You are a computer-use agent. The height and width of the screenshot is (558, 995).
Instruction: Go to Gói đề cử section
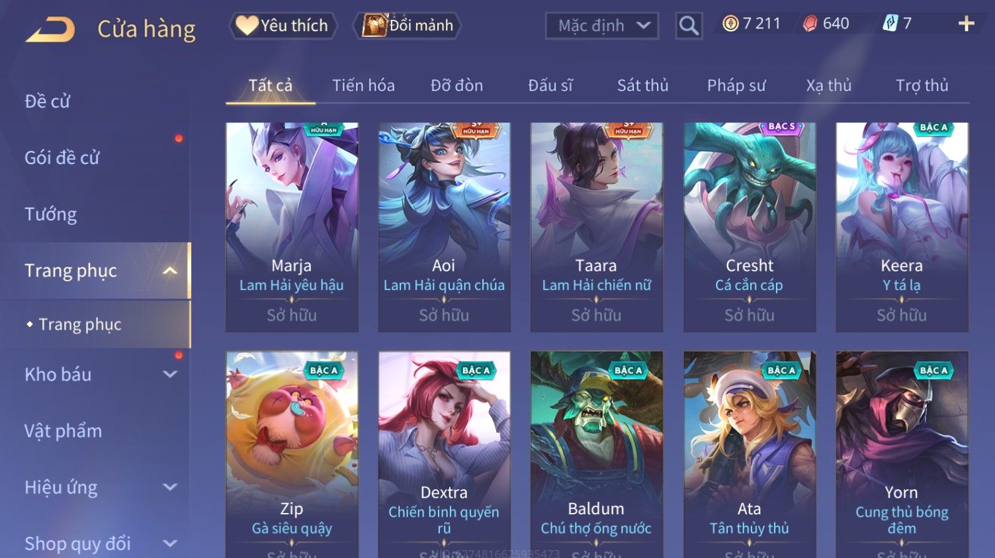point(62,158)
